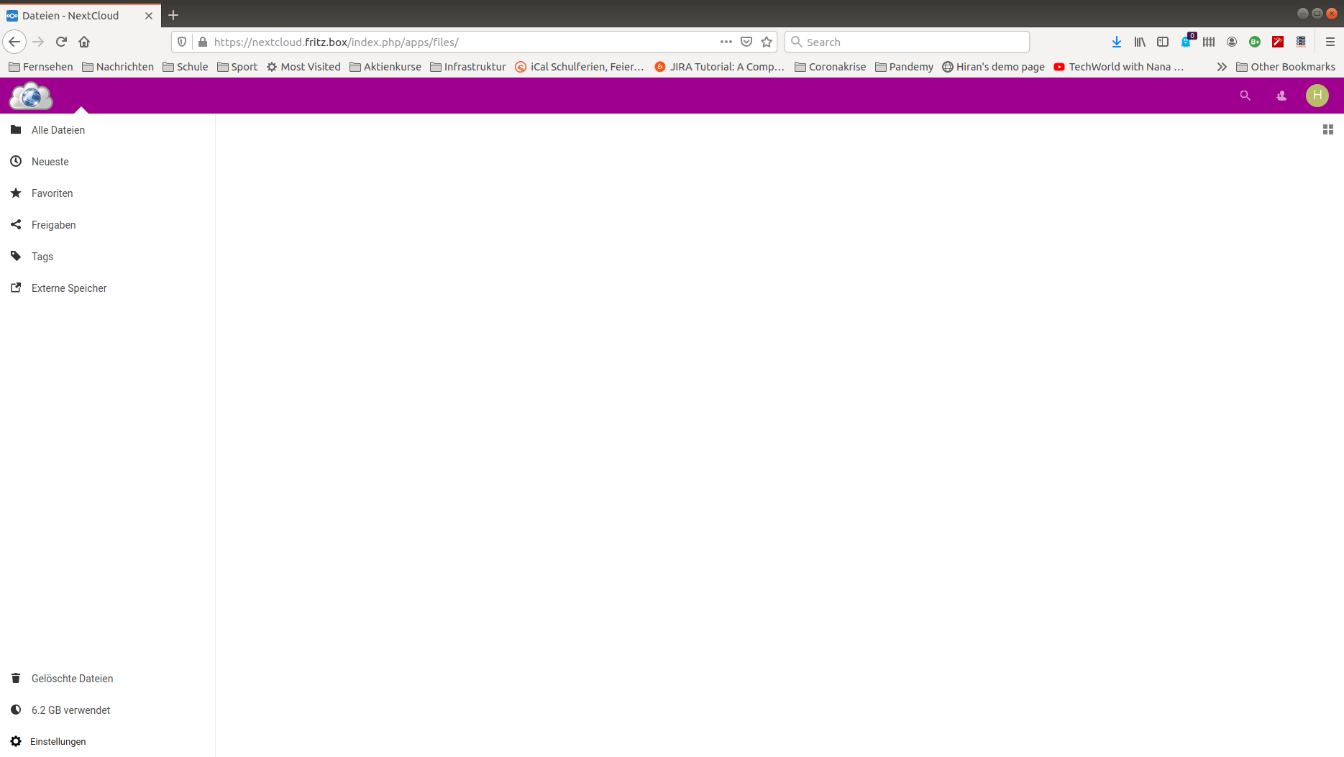Open the Nextcloud logo home link
This screenshot has height=757, width=1344.
(31, 96)
